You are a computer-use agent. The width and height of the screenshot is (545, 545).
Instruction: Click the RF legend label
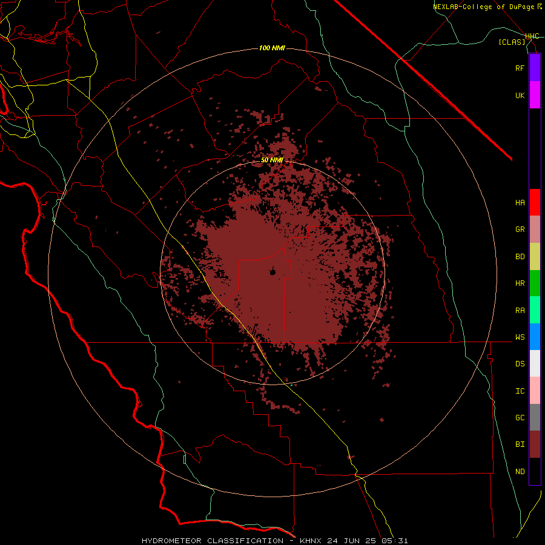pos(520,68)
